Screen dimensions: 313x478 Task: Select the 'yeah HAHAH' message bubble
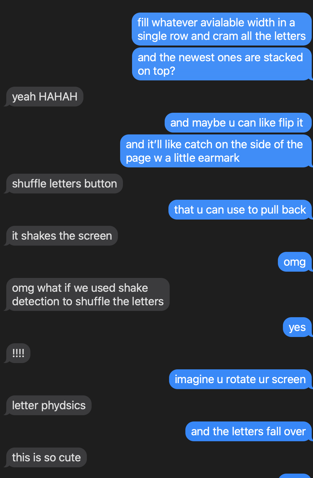coord(45,97)
